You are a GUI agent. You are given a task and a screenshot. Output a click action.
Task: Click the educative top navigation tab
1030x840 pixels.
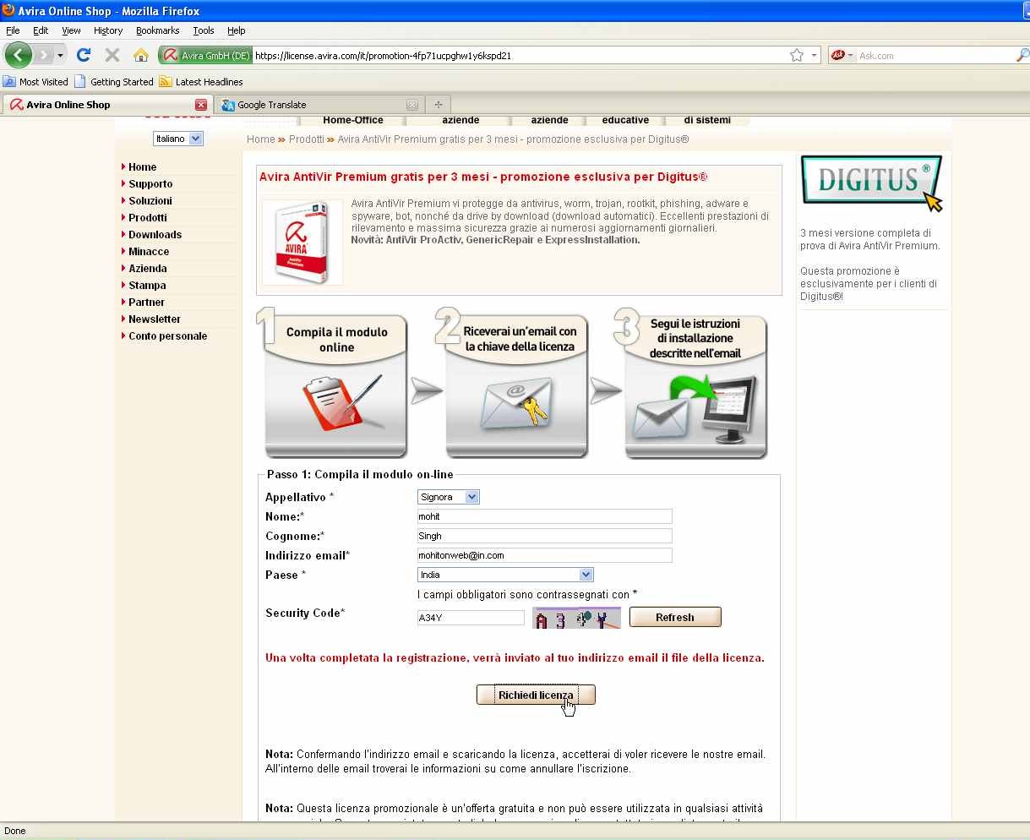625,121
